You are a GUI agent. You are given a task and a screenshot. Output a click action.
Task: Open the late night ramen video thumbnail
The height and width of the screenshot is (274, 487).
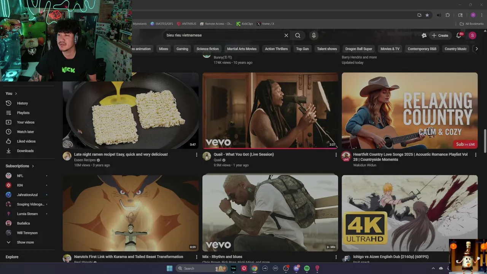131,110
